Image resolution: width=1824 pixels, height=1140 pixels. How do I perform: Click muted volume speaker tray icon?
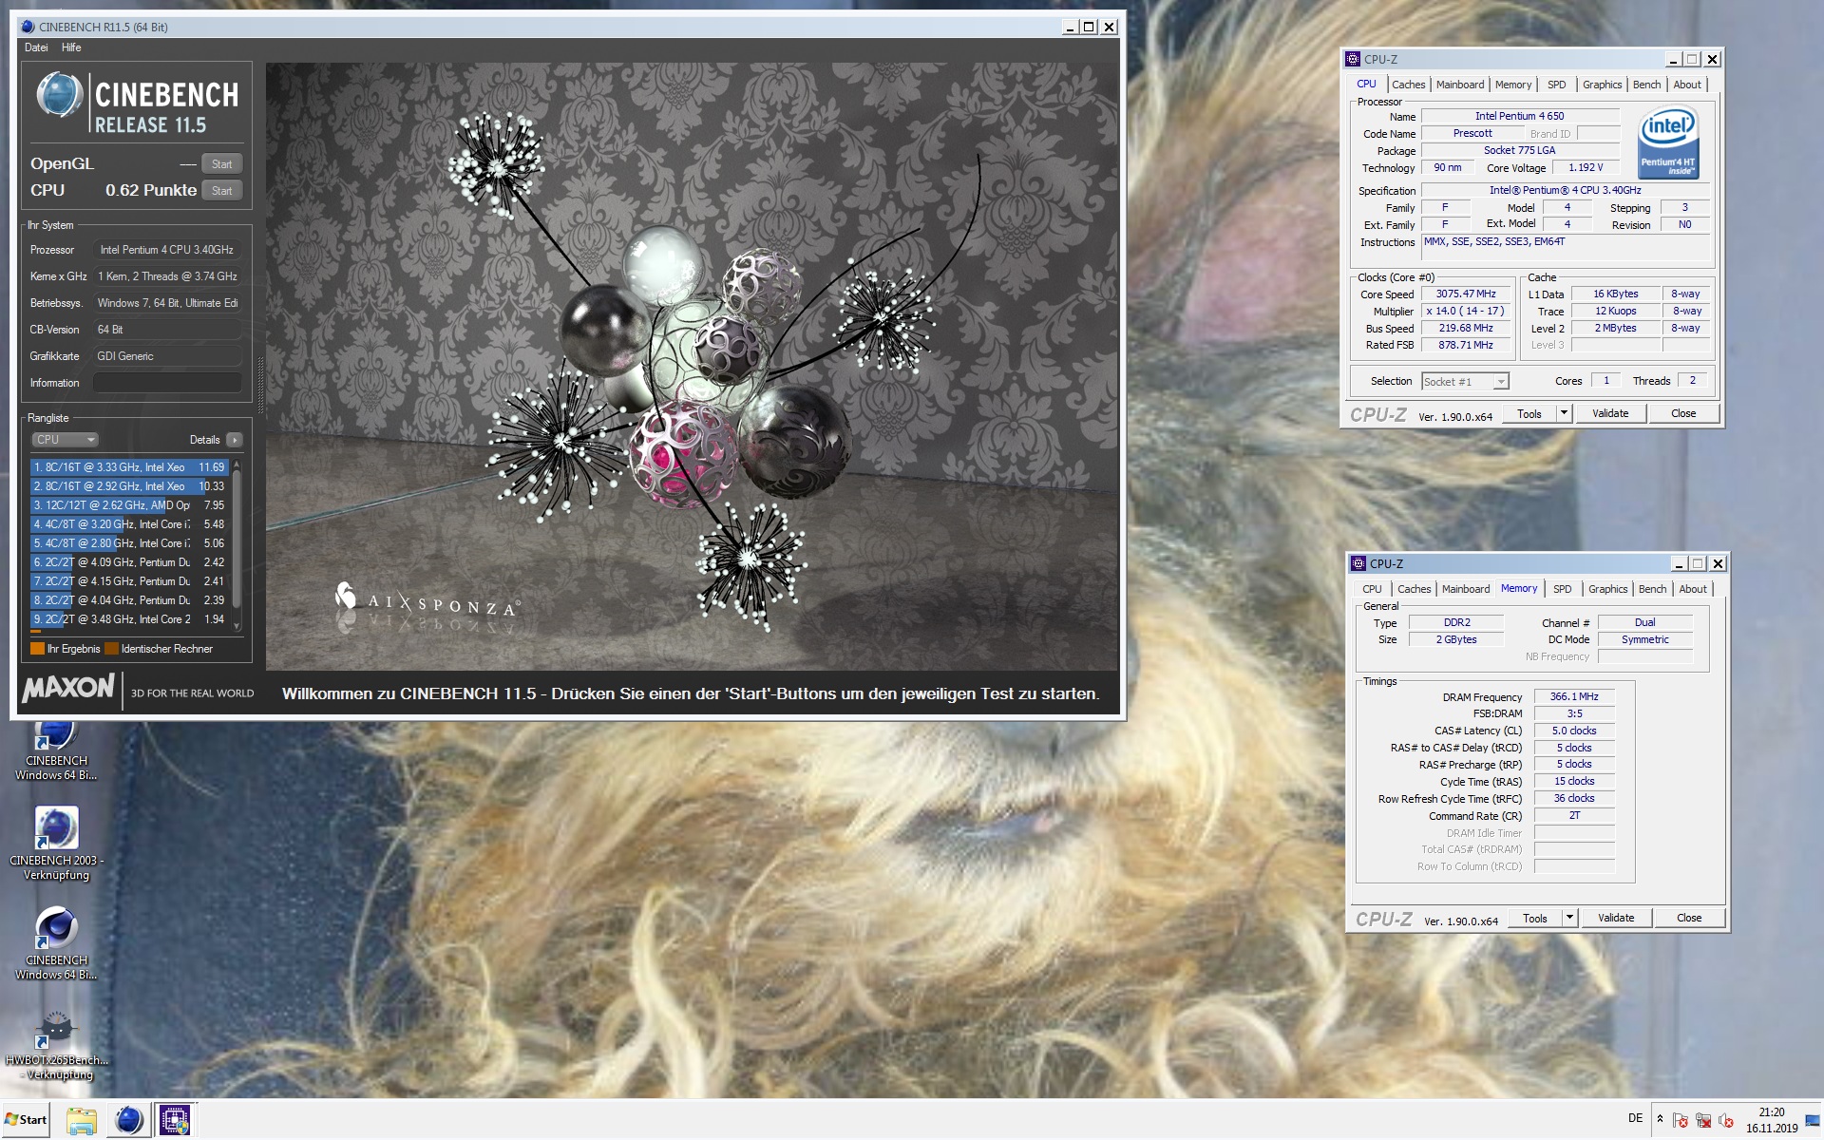1726,1120
